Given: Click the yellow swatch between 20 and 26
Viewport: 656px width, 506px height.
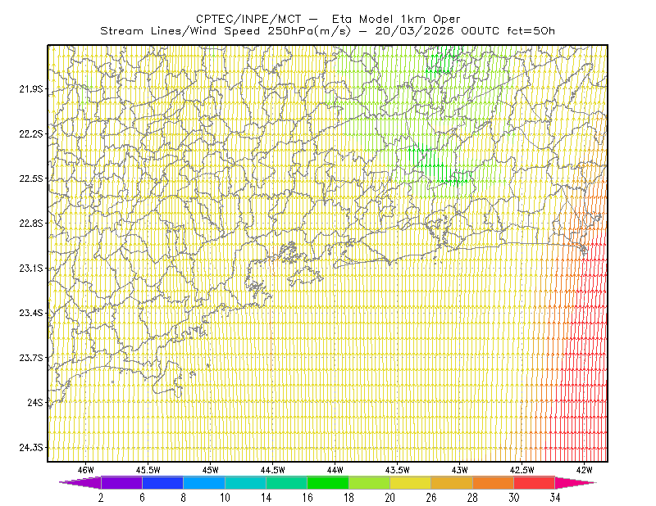Looking at the screenshot, I should tap(411, 482).
